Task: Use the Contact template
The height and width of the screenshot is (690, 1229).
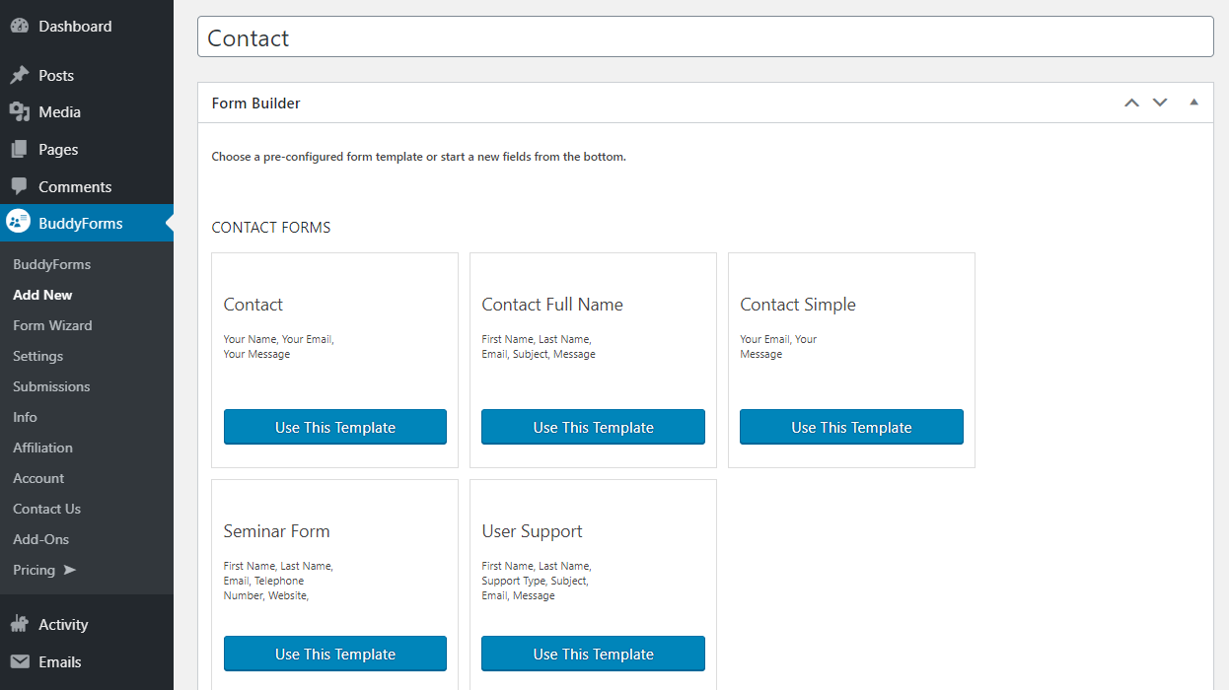Action: [335, 427]
